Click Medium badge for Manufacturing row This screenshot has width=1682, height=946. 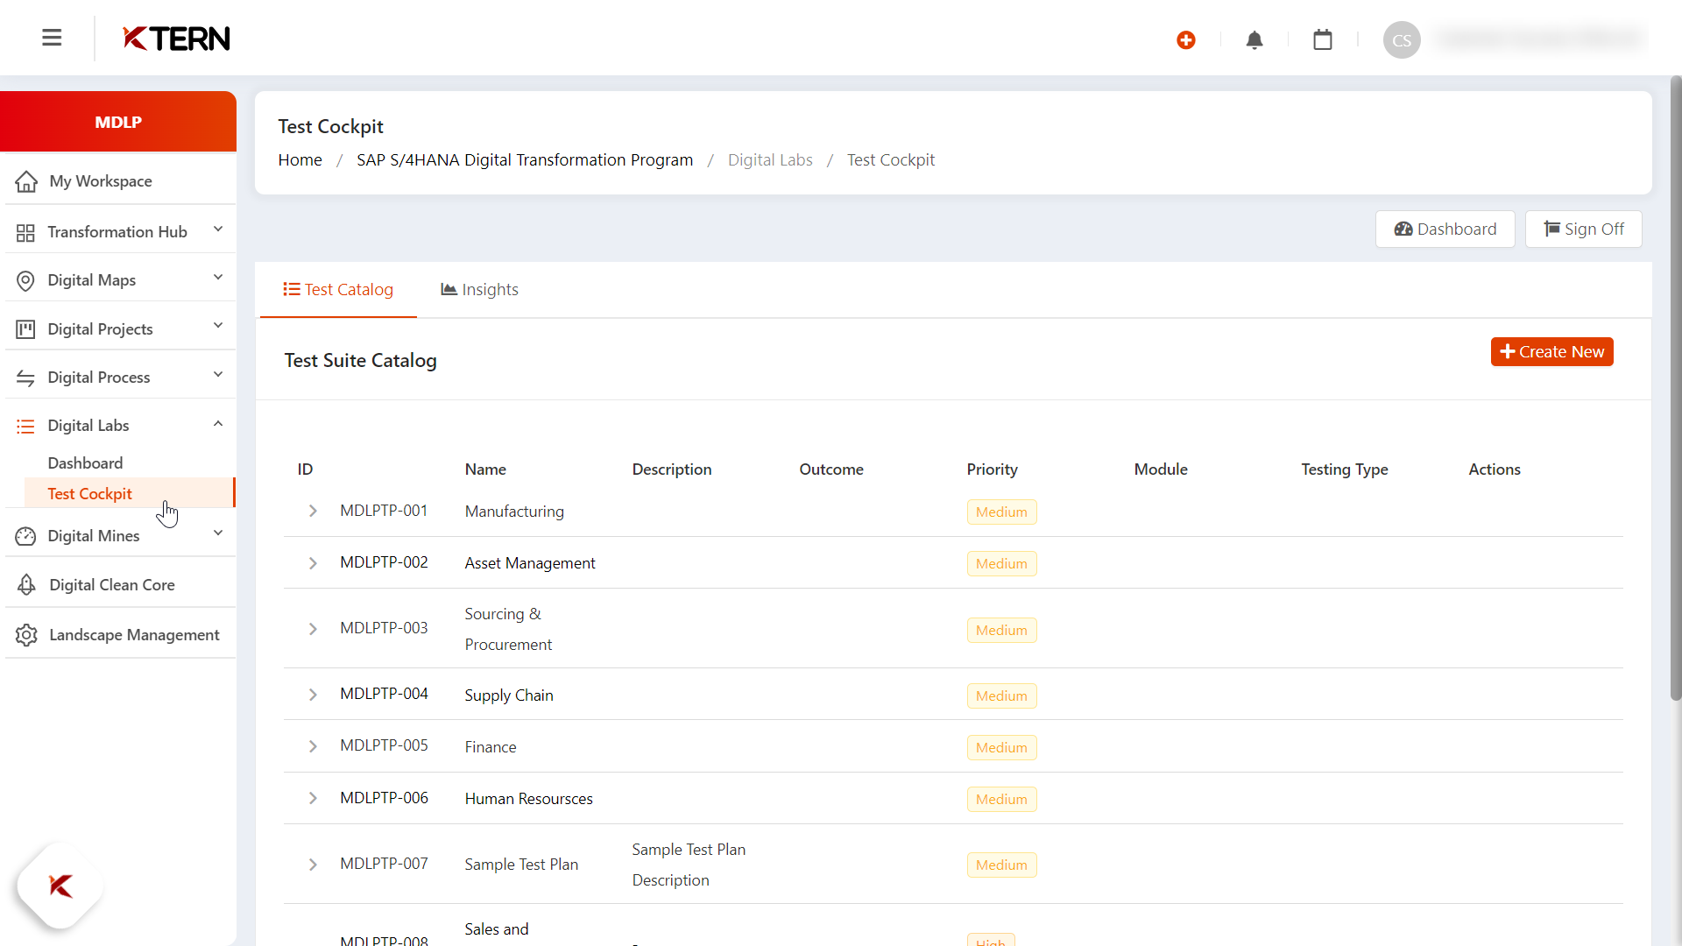[x=1001, y=512]
